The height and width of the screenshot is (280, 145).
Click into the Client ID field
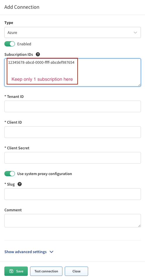point(73,132)
